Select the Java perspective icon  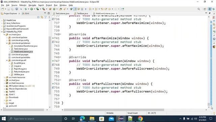click(210, 9)
